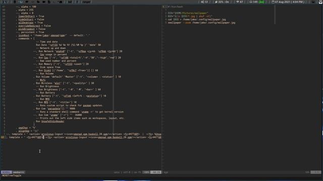323x181 pixels.
Task: Click the 'Run Com "pacupdate"' line
Action: tap(55, 109)
